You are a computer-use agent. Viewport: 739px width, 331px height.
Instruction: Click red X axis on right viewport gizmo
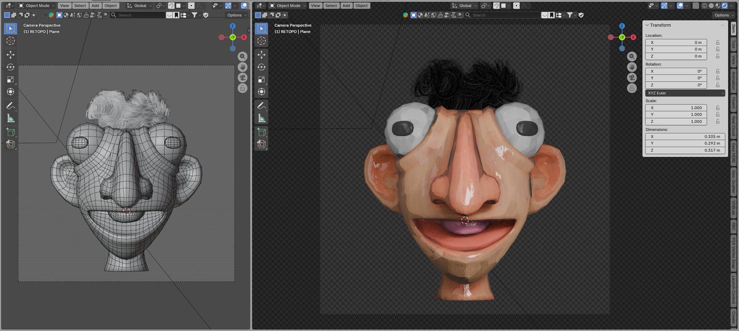tap(632, 38)
